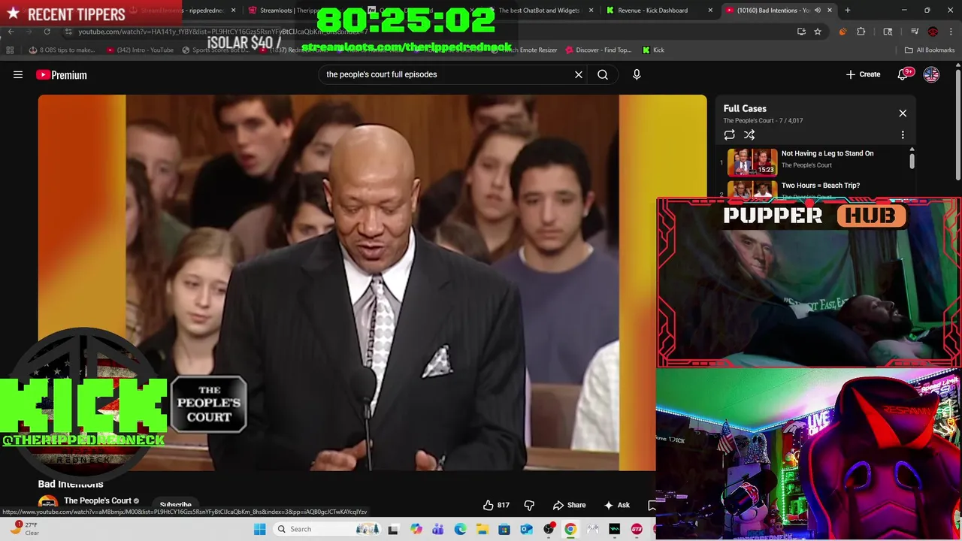Image resolution: width=962 pixels, height=541 pixels.
Task: Click the taskbar Search box
Action: point(327,529)
